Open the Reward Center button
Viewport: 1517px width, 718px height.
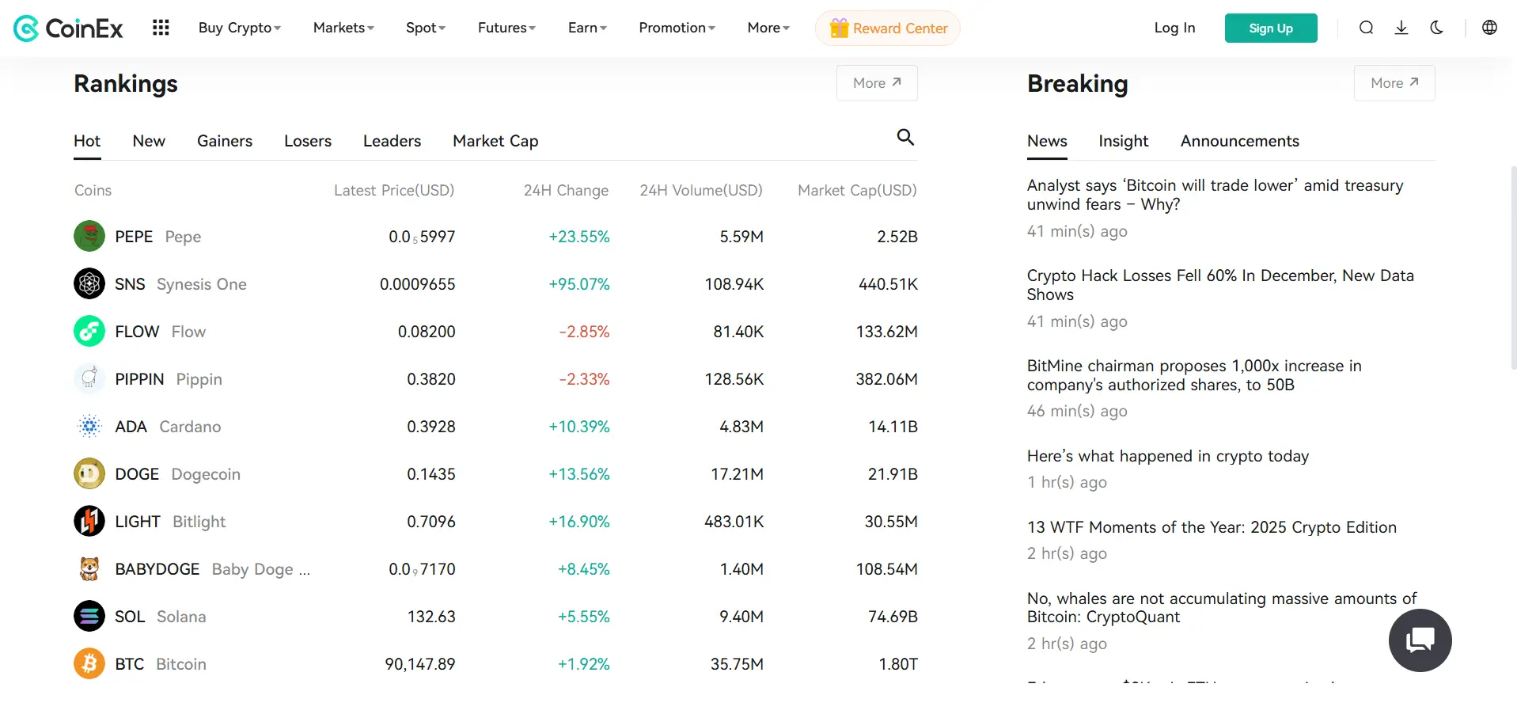point(887,28)
